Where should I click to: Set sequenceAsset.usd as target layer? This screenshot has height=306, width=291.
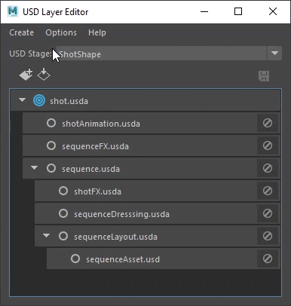(75, 259)
